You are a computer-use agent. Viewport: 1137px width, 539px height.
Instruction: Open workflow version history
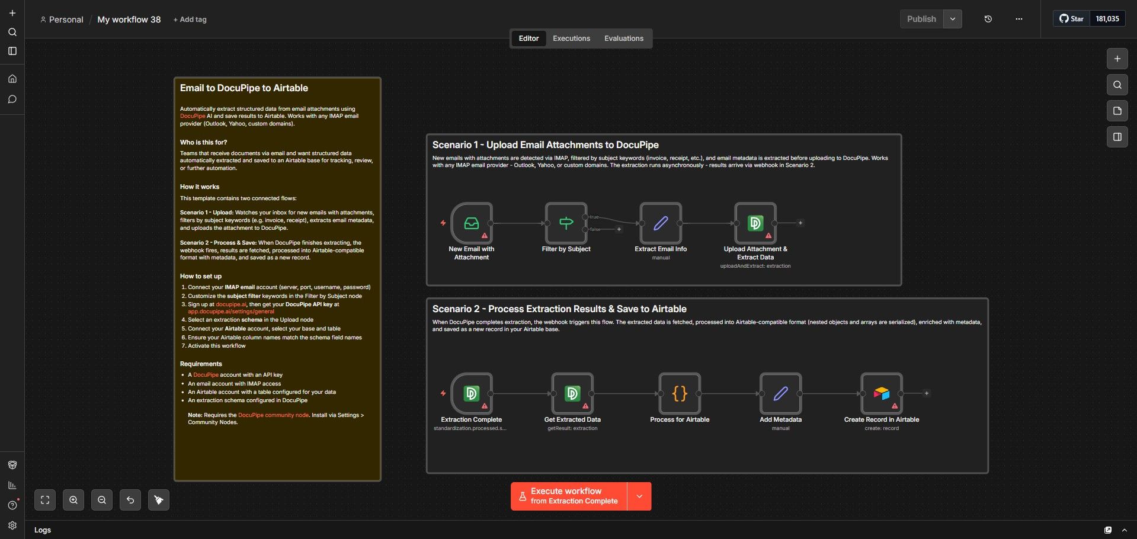coord(988,18)
